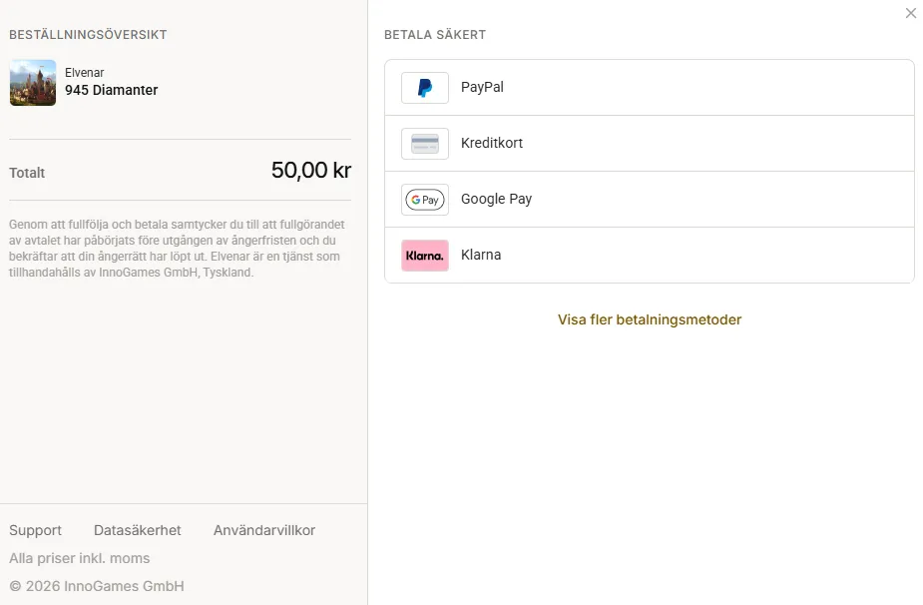Image resolution: width=923 pixels, height=605 pixels.
Task: Click the 945 Diamanter product name
Action: click(x=111, y=90)
